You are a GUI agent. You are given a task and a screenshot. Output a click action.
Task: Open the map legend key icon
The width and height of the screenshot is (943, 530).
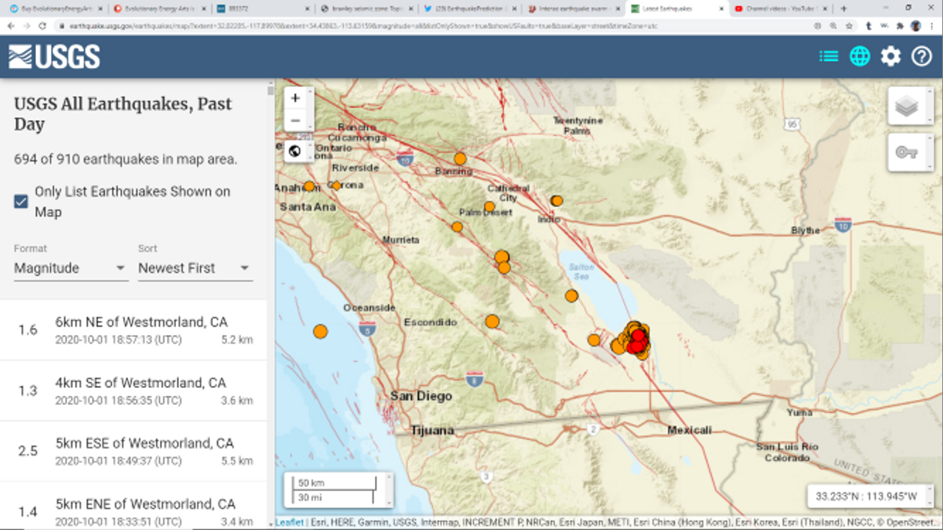pyautogui.click(x=906, y=152)
